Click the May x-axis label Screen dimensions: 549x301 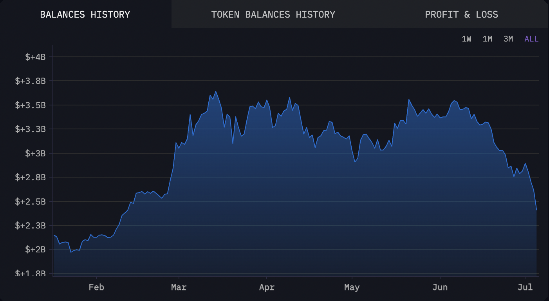[x=352, y=287]
